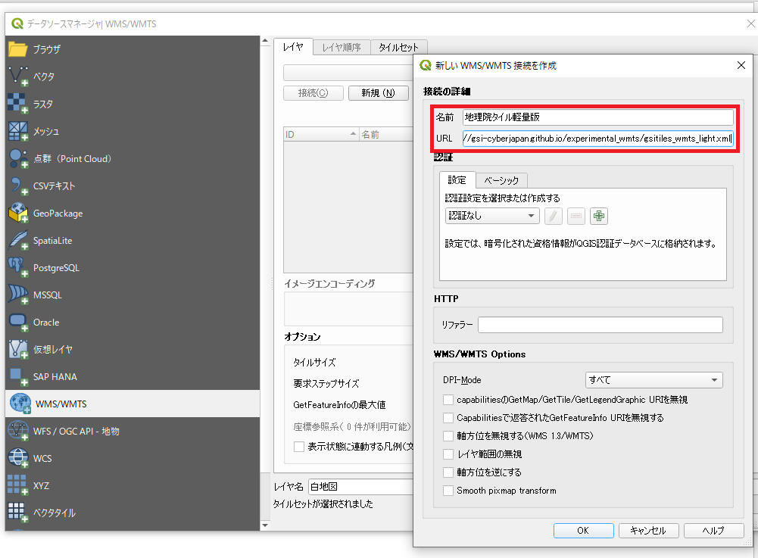Click the Referer (リファラー) input field
Viewport: 758px width, 558px height.
click(x=600, y=325)
